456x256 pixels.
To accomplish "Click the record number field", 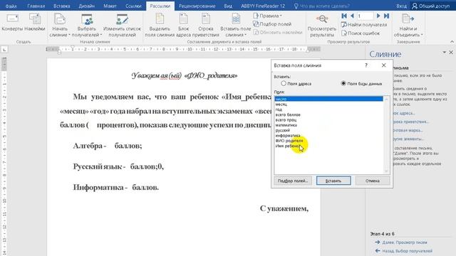I will pos(365,16).
